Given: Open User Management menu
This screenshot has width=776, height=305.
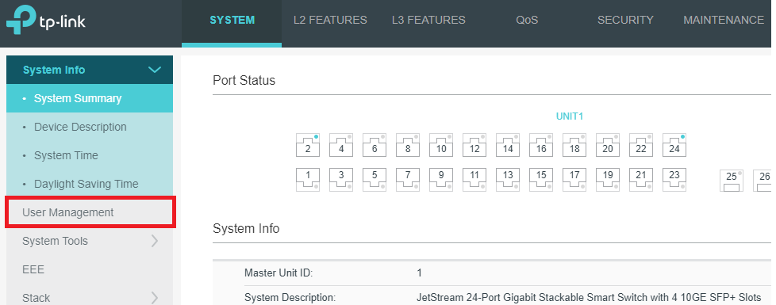Looking at the screenshot, I should pyautogui.click(x=90, y=212).
